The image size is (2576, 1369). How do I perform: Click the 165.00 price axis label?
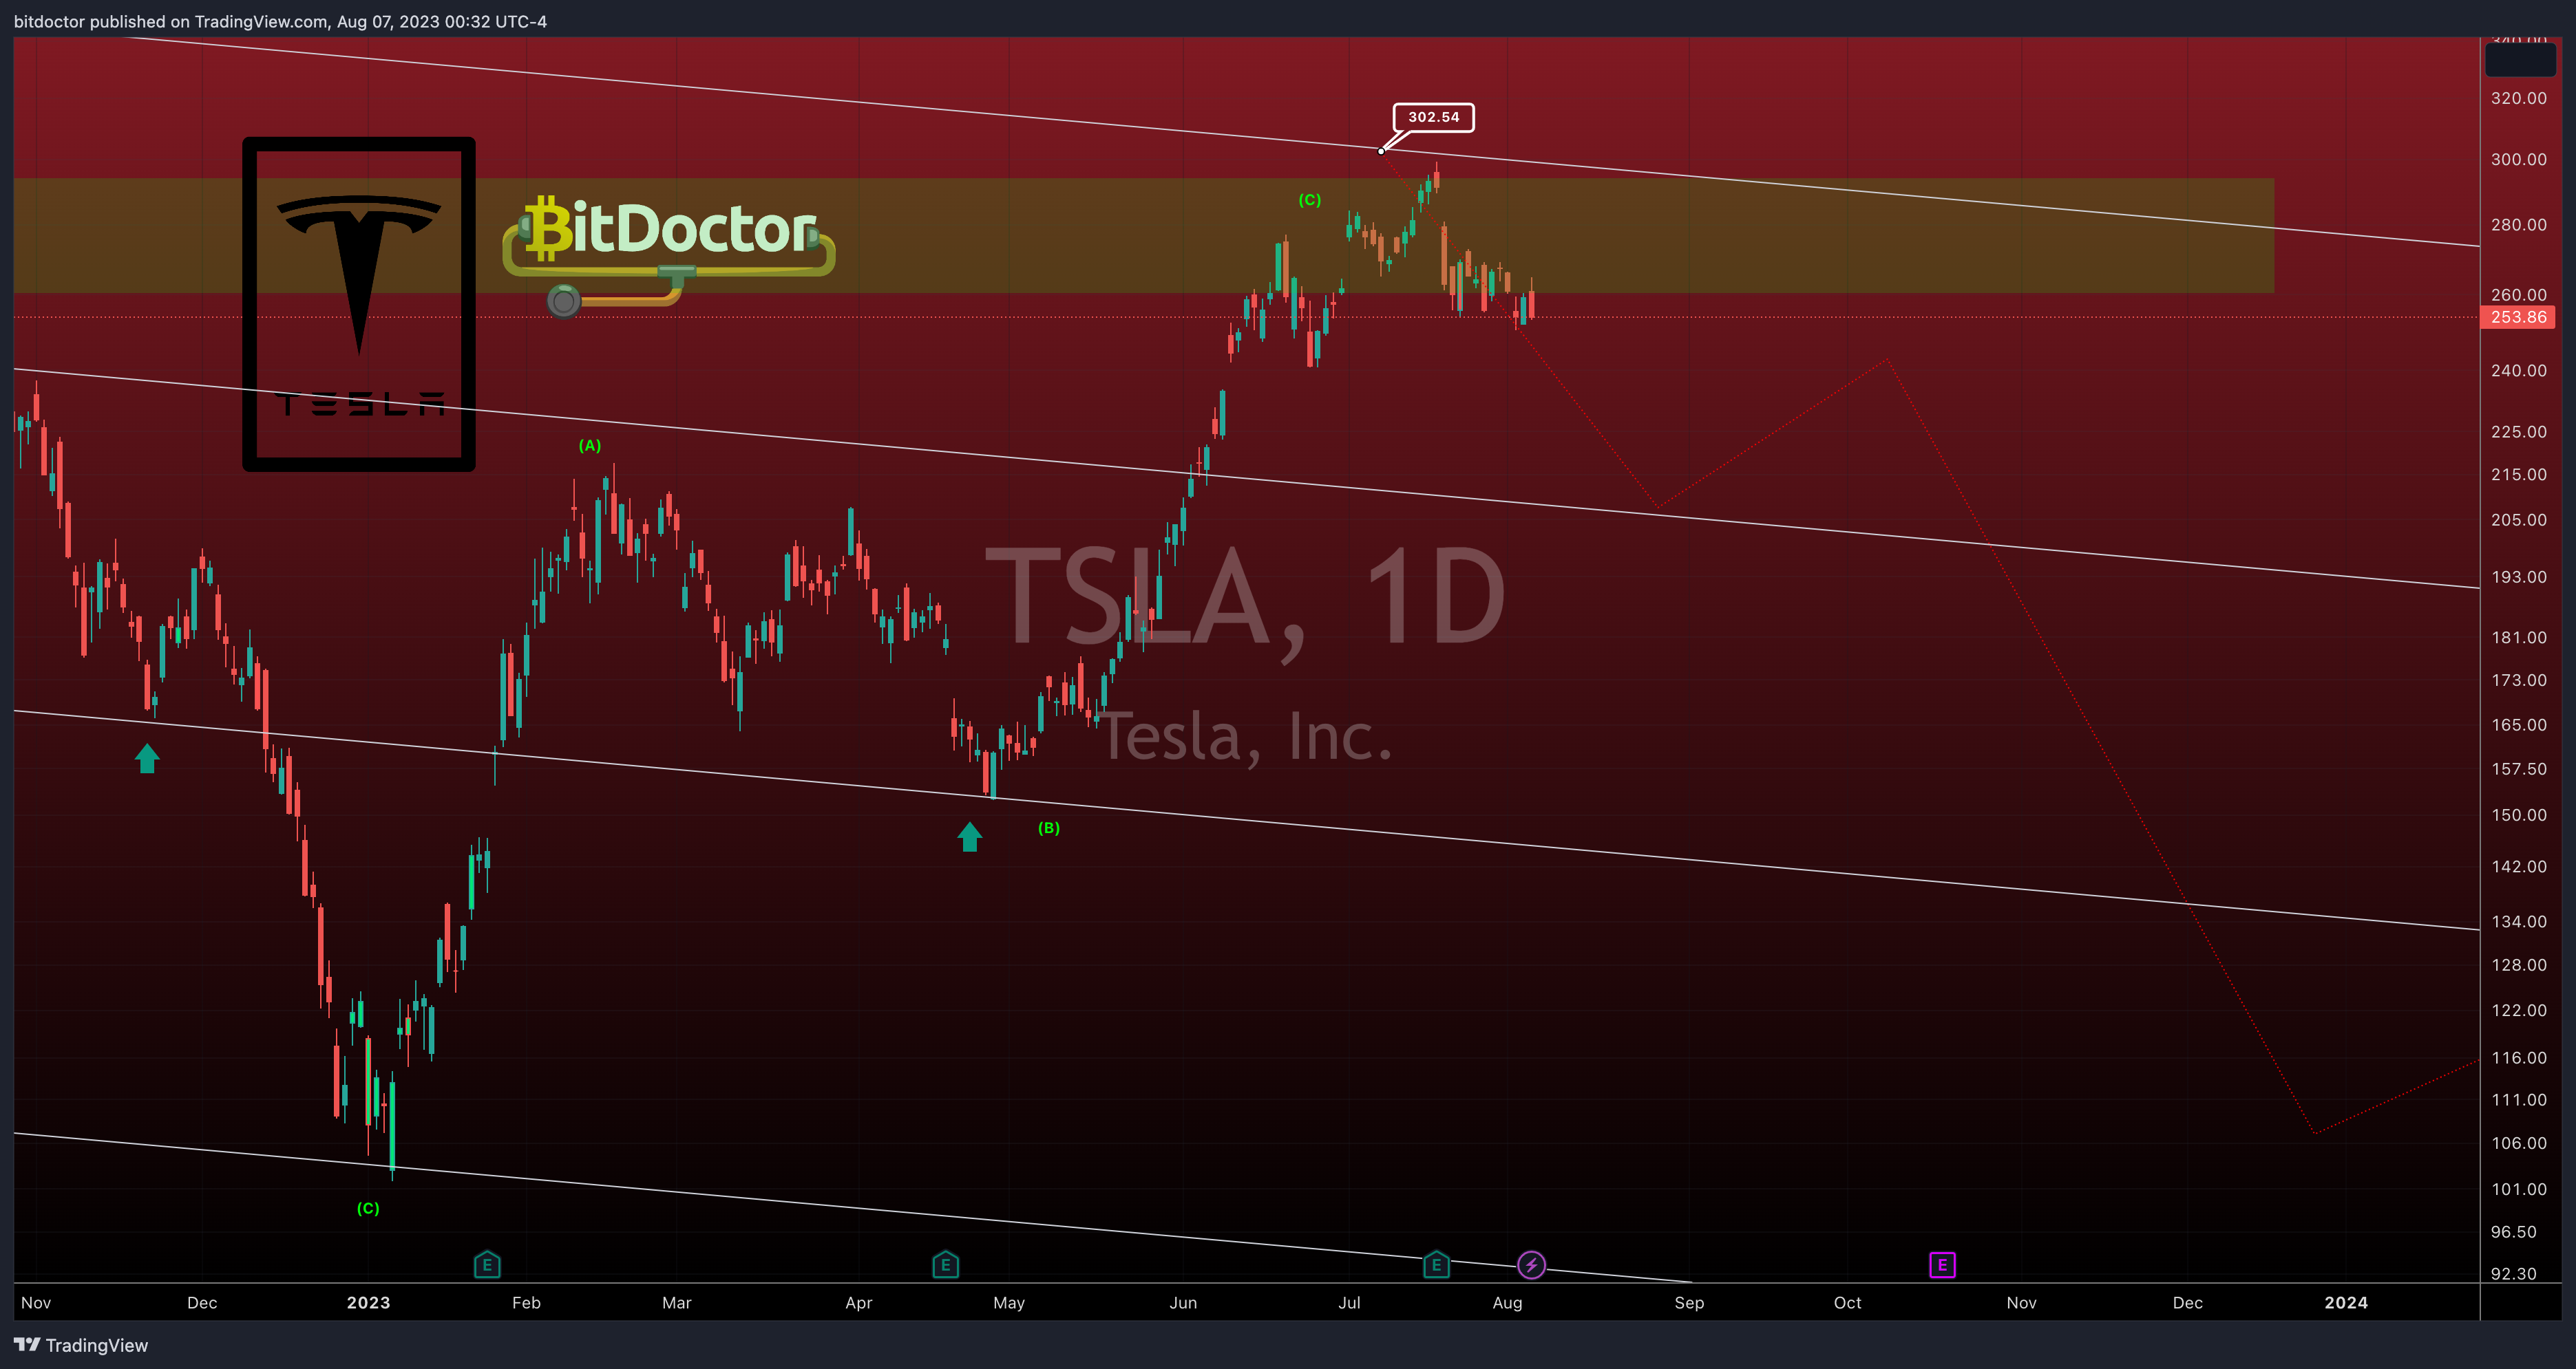pyautogui.click(x=2519, y=724)
